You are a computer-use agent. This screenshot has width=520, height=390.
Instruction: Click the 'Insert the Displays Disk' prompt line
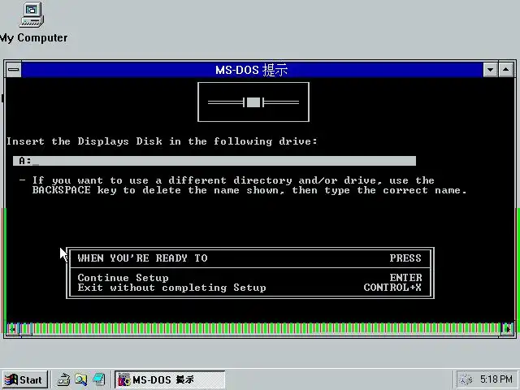(x=162, y=141)
